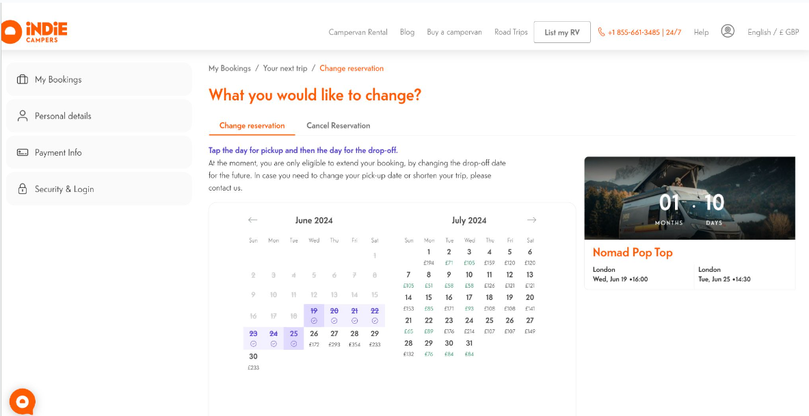Viewport: 809px width, 416px height.
Task: Pick July 15 on the calendar
Action: pos(429,301)
